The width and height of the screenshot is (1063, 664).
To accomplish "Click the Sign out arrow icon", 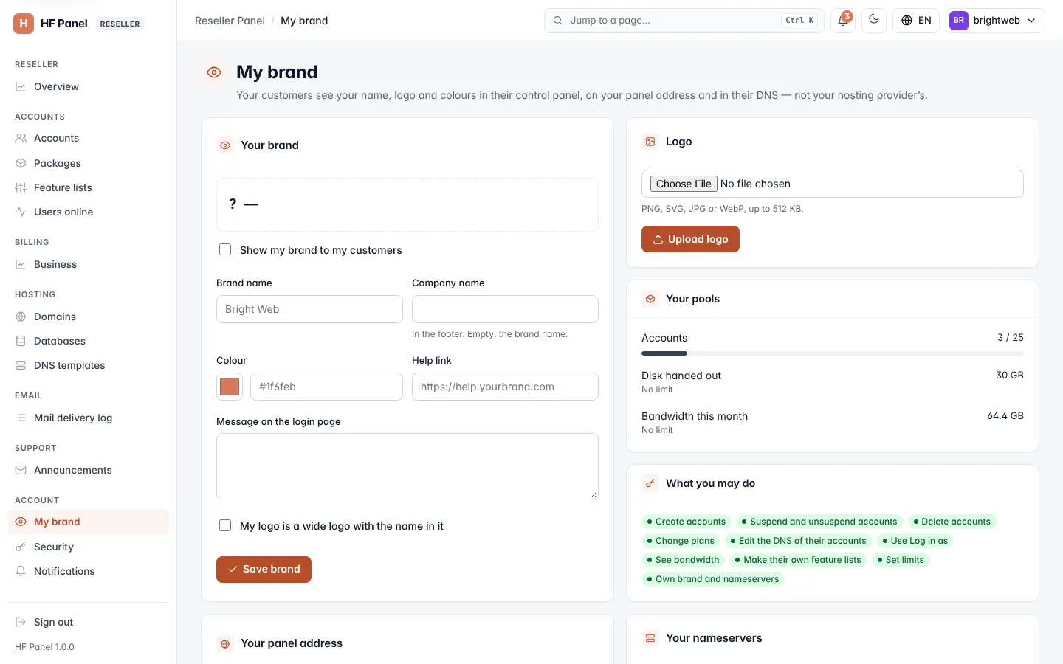I will tap(21, 622).
